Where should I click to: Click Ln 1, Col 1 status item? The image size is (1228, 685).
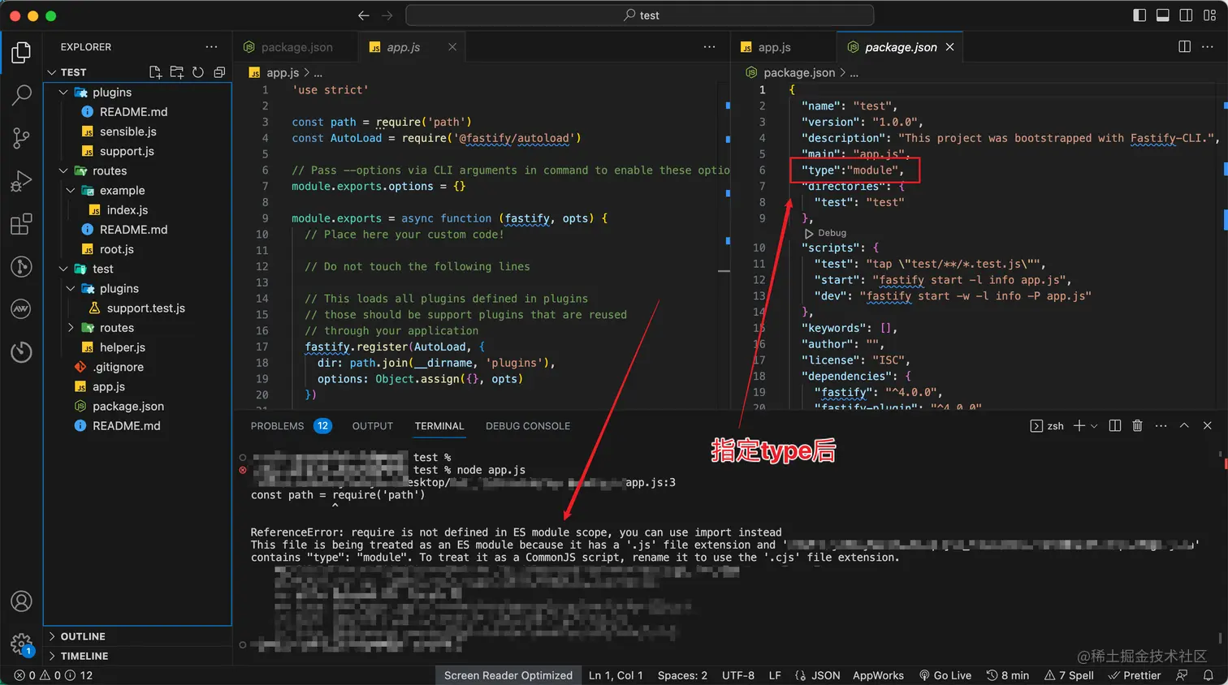(616, 675)
